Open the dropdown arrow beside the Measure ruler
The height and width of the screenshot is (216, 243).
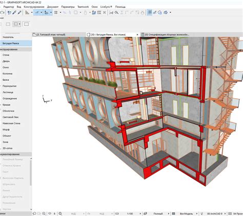pyautogui.click(x=32, y=12)
